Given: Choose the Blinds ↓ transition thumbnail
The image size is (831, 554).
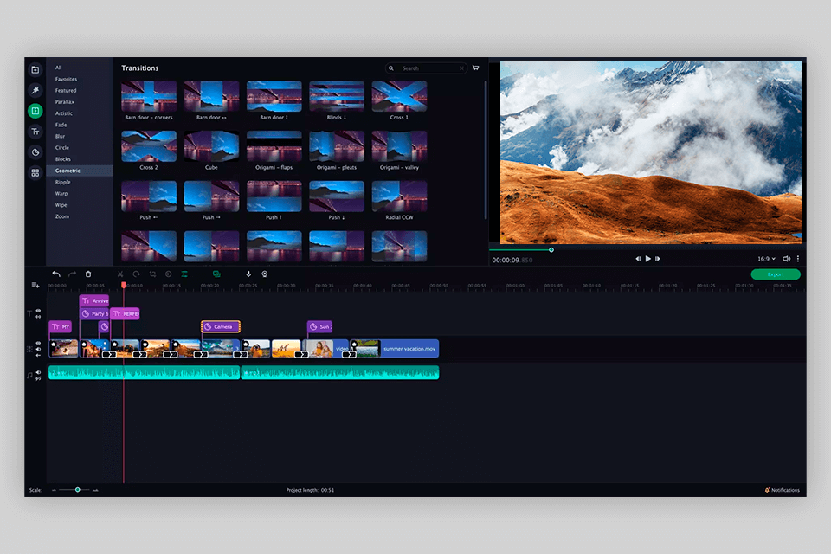Looking at the screenshot, I should coord(337,96).
